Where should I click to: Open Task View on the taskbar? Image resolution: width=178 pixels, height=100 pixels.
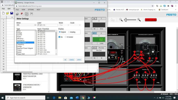48,97
